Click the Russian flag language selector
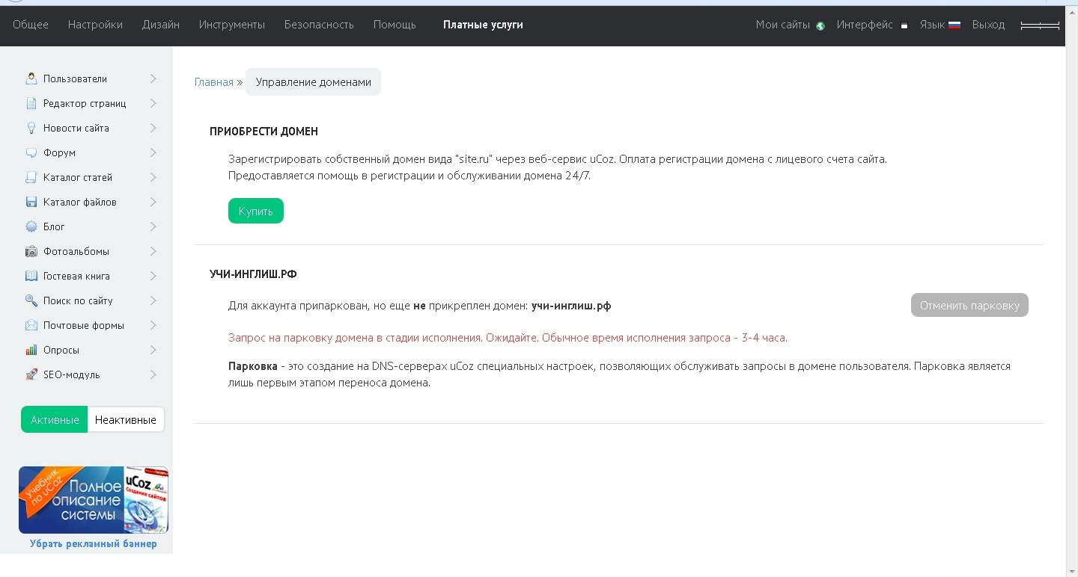This screenshot has height=577, width=1078. 954,25
